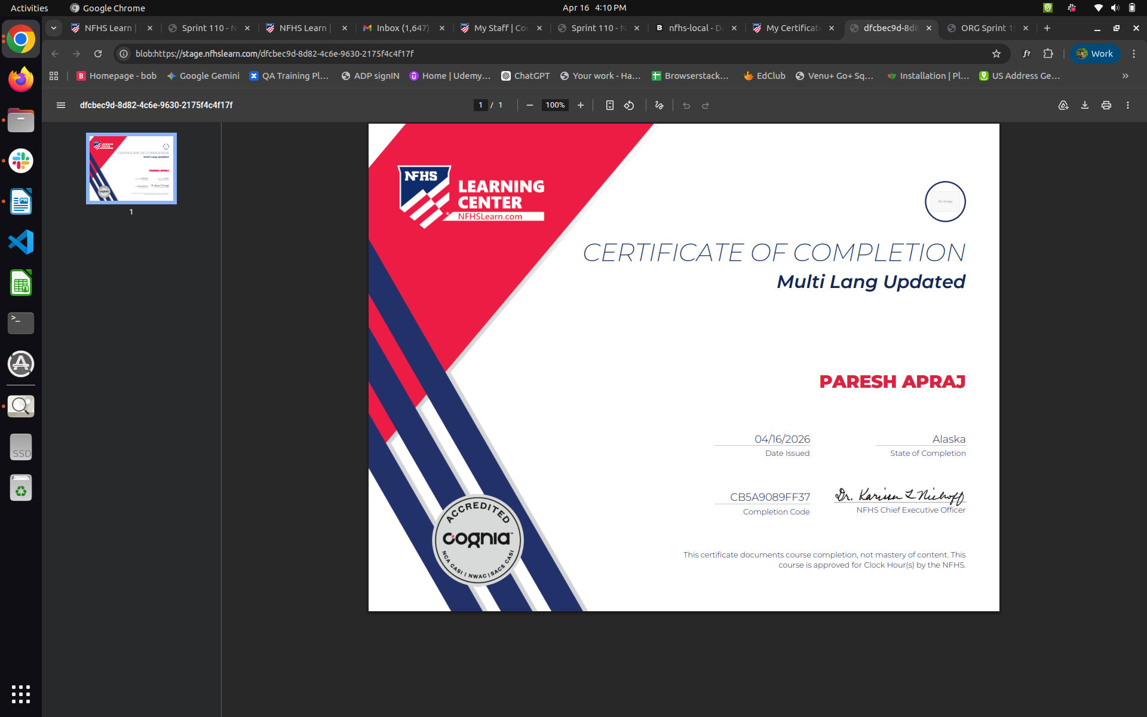Open the QA Training bookmark
This screenshot has height=717, width=1147.
pos(289,76)
